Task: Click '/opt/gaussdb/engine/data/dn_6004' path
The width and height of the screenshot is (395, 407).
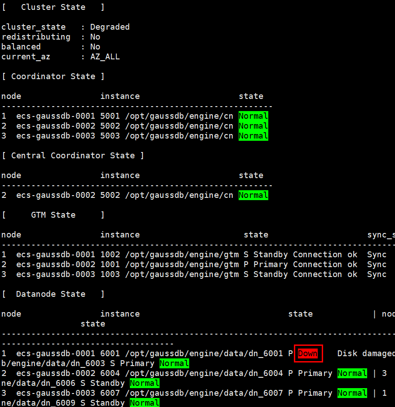Action: (204, 373)
